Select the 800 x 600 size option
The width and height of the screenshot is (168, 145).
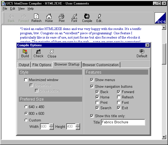(x=26, y=113)
